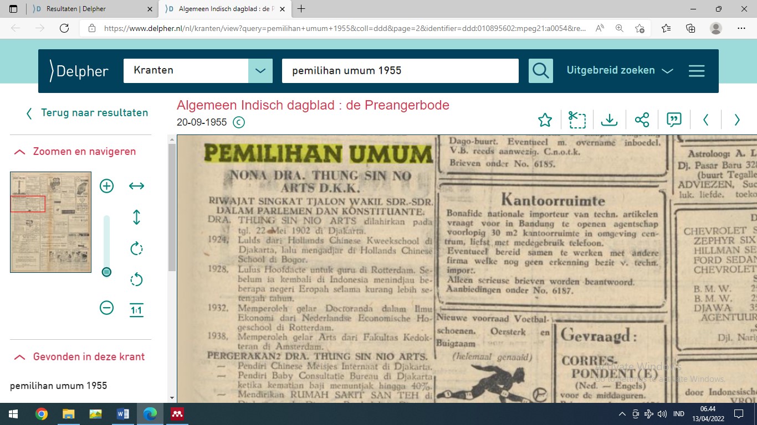
Task: Share this newspaper page
Action: click(x=642, y=120)
